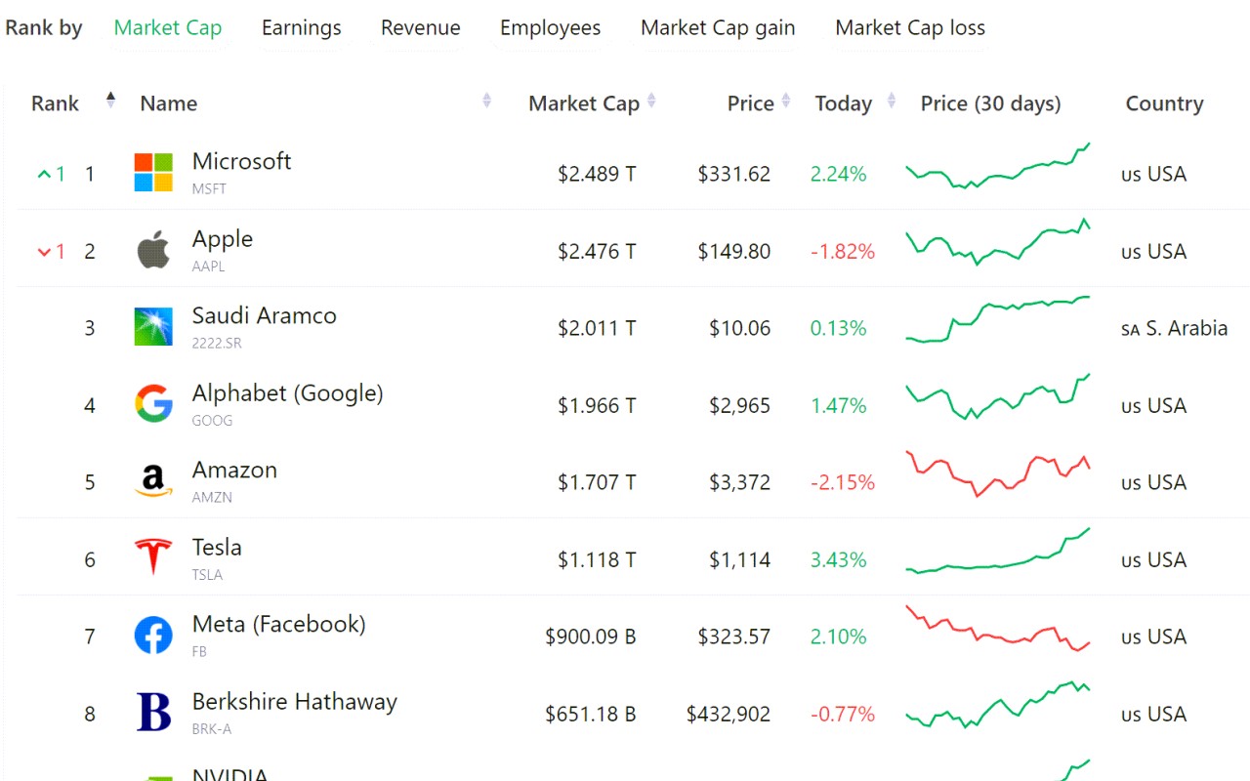This screenshot has height=781, width=1250.
Task: Switch to Earnings ranking tab
Action: pyautogui.click(x=301, y=28)
